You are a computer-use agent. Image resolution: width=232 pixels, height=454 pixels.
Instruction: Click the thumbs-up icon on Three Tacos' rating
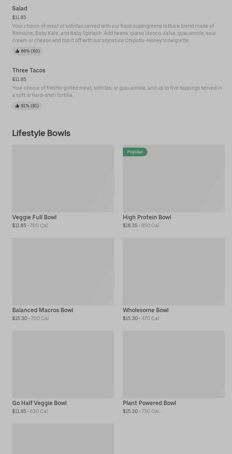pyautogui.click(x=17, y=106)
